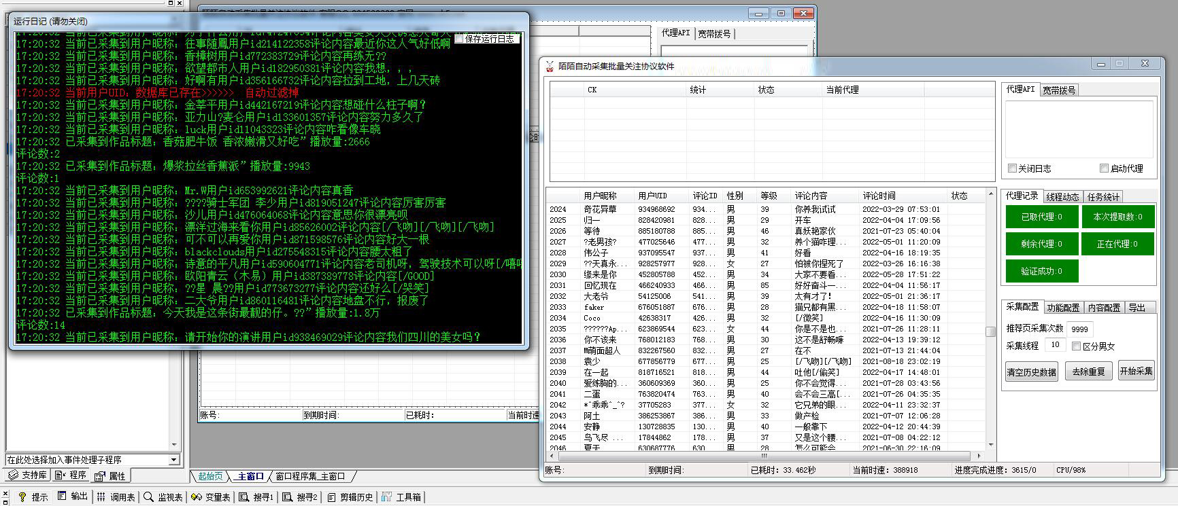The height and width of the screenshot is (506, 1178).
Task: Click the 输出 output panel icon
Action: pyautogui.click(x=62, y=496)
